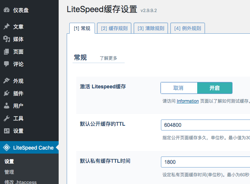Click the 常规 section heading
250x184 pixels.
click(x=80, y=58)
